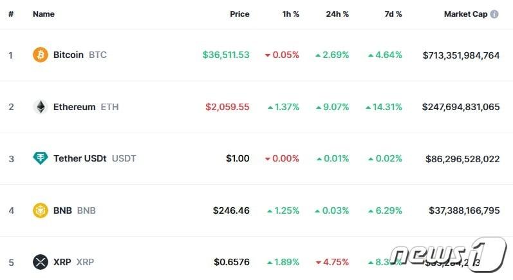Click the Tether USDt logo icon
513x280 pixels.
tap(41, 158)
